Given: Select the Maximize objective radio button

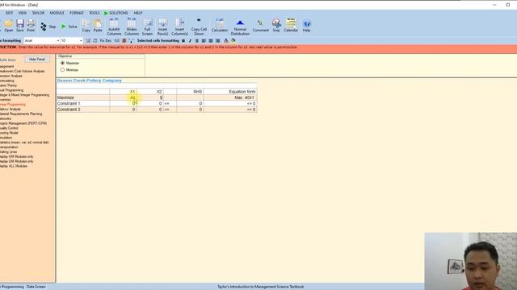Looking at the screenshot, I should tap(63, 63).
